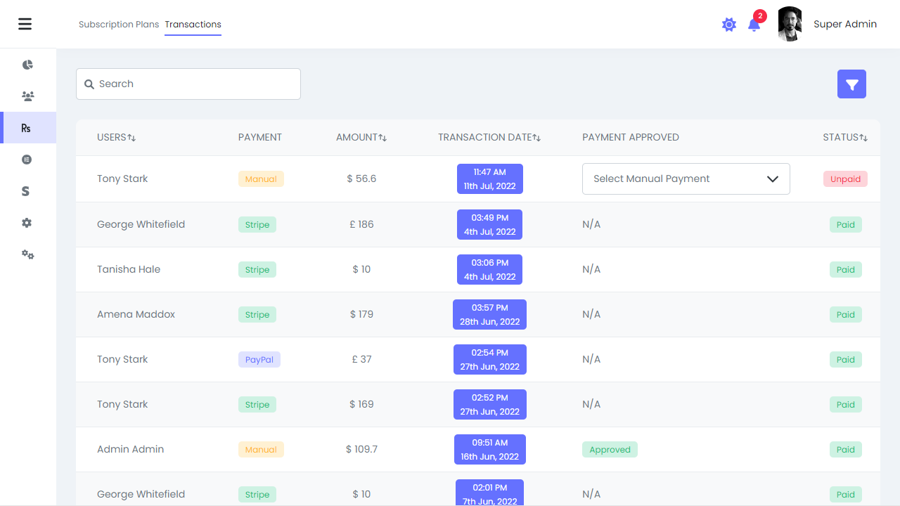Check notifications via the bell icon
Image resolution: width=900 pixels, height=506 pixels.
(x=754, y=25)
